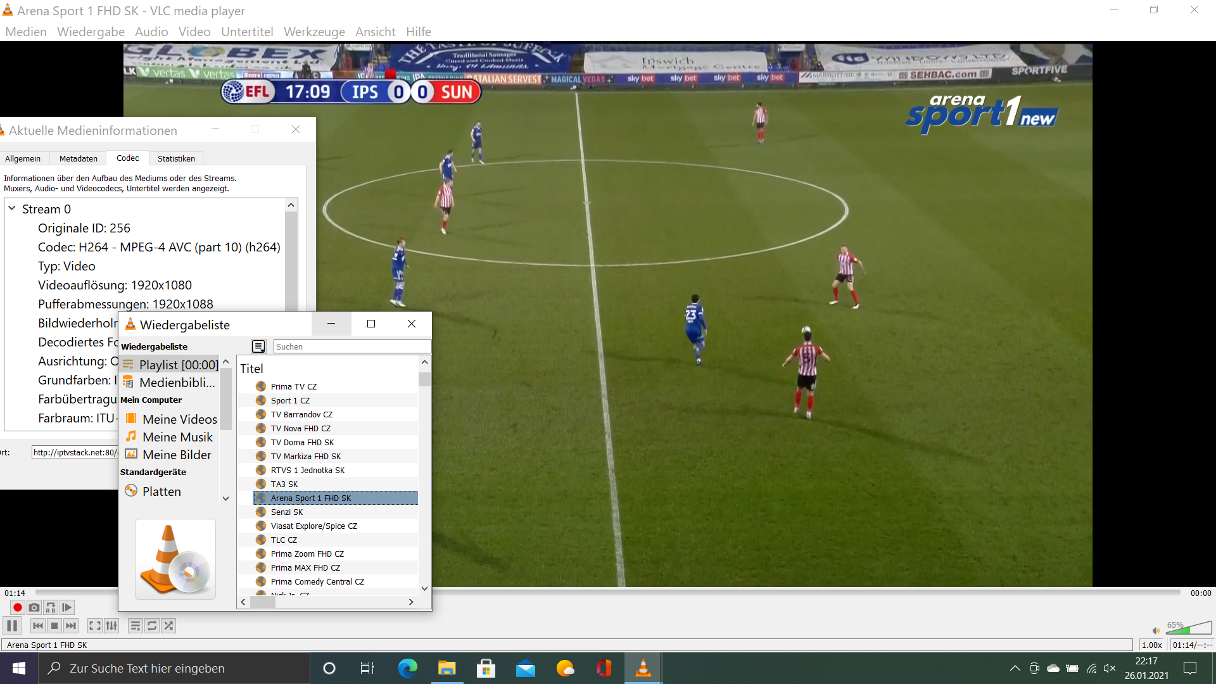Mute audio via the speaker icon
This screenshot has width=1216, height=684.
click(1156, 630)
